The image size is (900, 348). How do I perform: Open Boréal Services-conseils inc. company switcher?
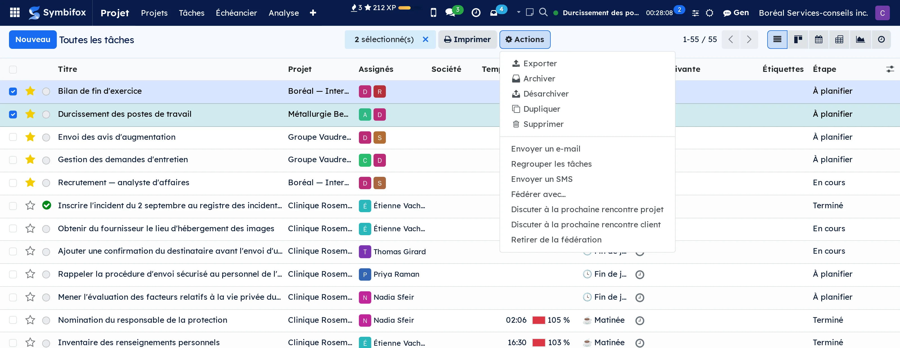pyautogui.click(x=813, y=13)
